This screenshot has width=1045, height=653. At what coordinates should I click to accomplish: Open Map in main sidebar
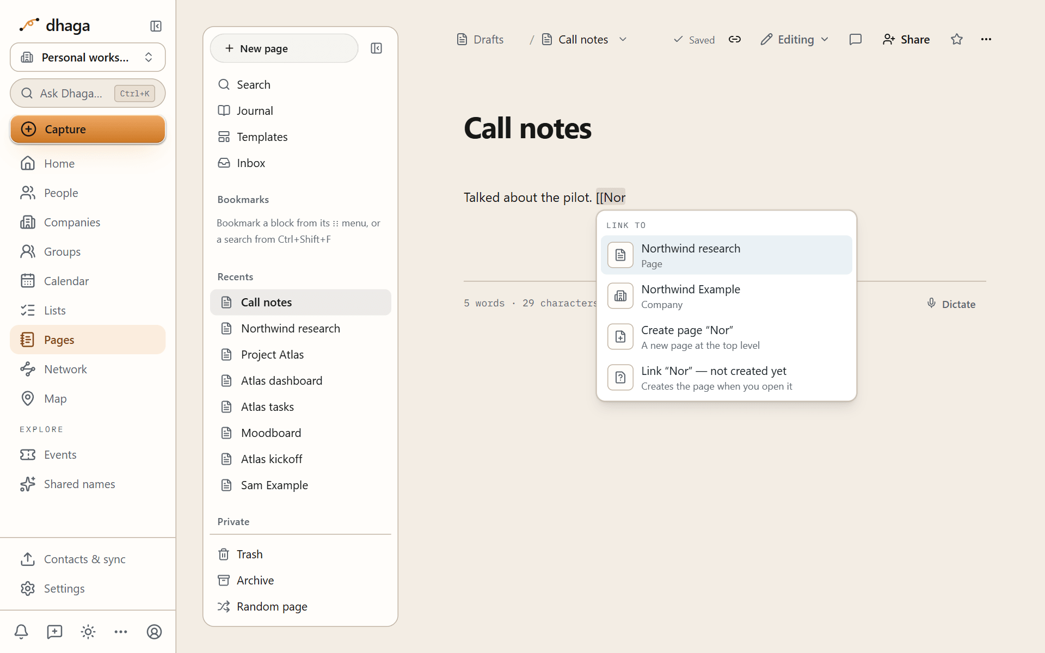pos(88,399)
